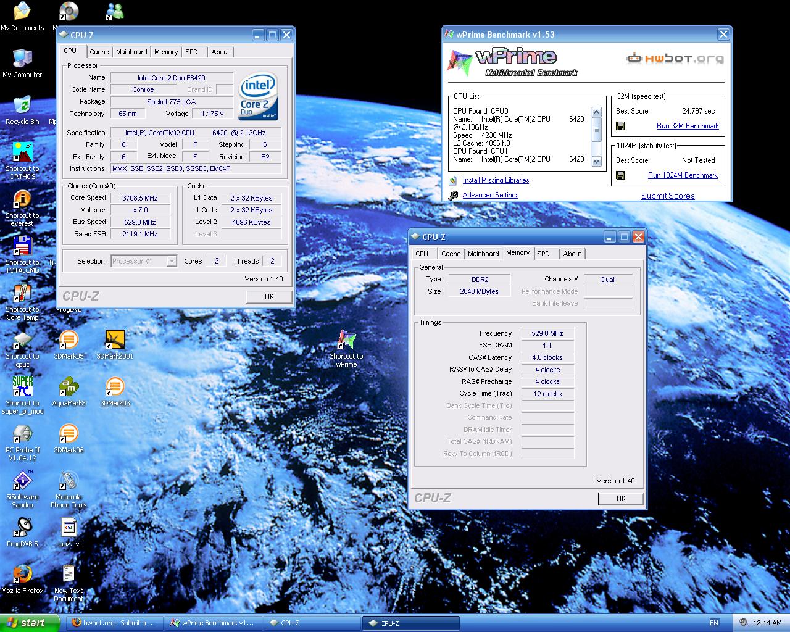
Task: Open SPD tab in Memory CPU-Z window
Action: (543, 254)
